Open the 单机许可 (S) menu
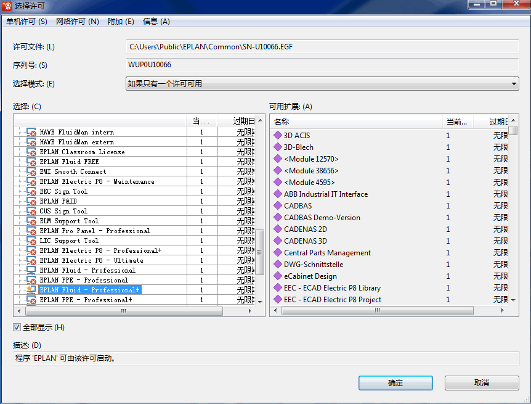Screen dimensions: 531x404 click(26, 22)
